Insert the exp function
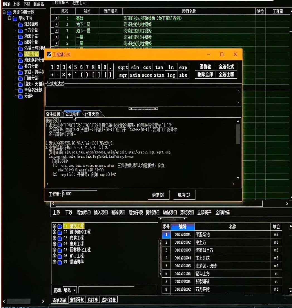Image resolution: width=292 pixels, height=308 pixels. tap(183, 67)
